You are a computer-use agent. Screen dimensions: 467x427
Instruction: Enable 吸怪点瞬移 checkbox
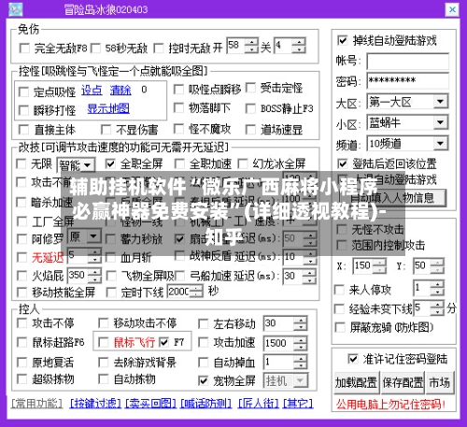[178, 90]
